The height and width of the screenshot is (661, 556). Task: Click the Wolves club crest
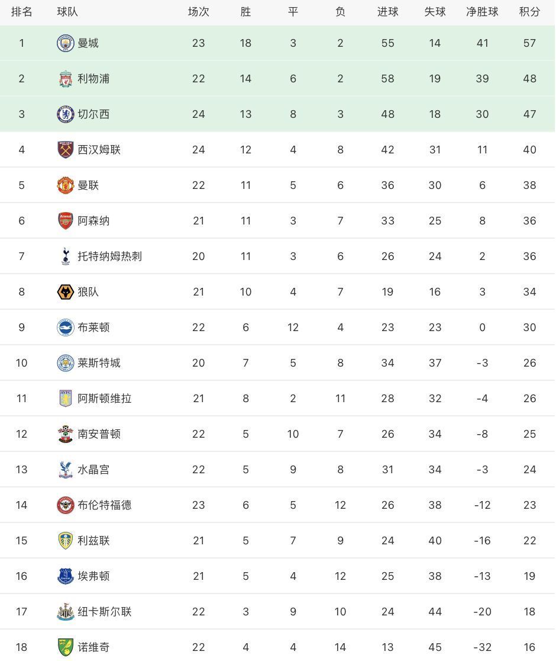[x=65, y=292]
